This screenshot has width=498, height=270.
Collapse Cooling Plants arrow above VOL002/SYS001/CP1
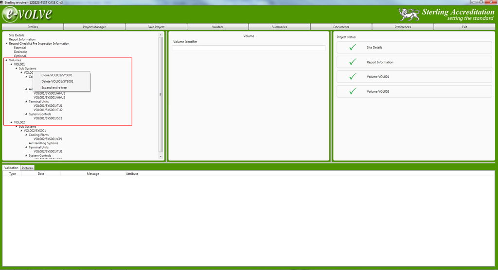click(x=26, y=135)
